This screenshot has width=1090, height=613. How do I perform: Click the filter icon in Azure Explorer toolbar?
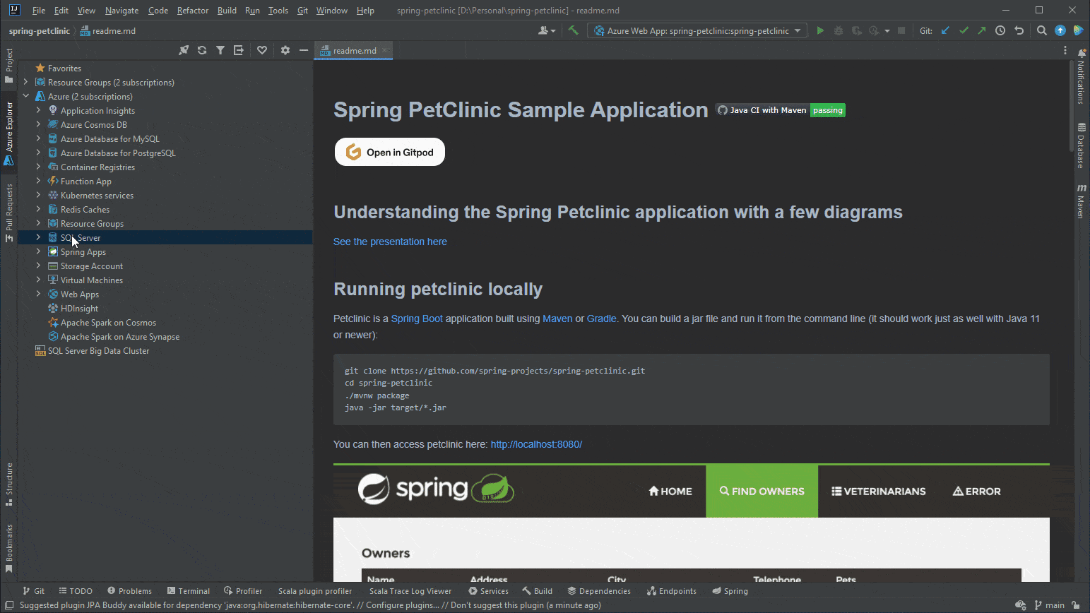click(220, 50)
